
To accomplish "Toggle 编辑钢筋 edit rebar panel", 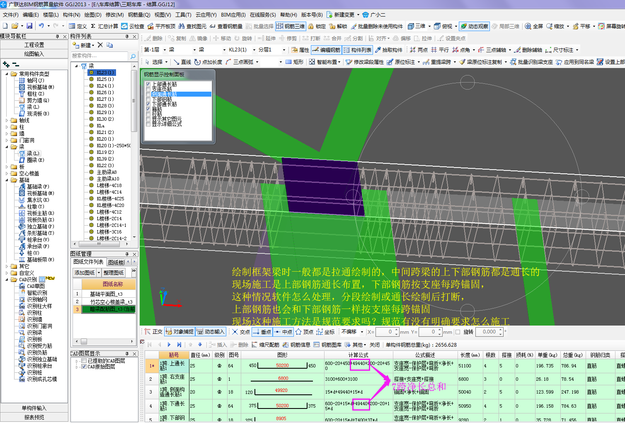I will (x=326, y=50).
